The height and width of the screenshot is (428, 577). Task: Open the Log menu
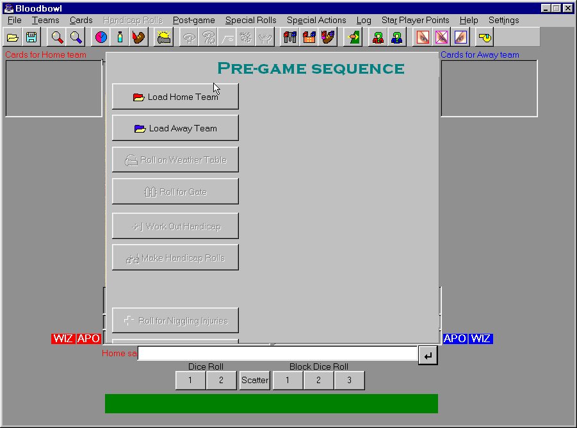[364, 21]
